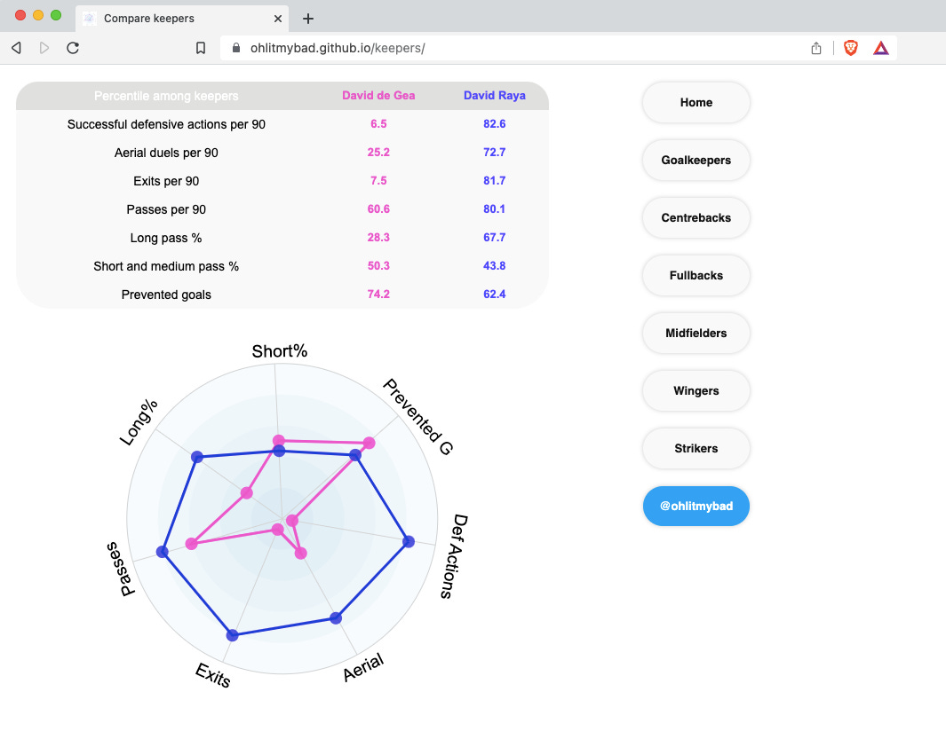
Task: Select the Fullbacks category
Action: point(696,275)
